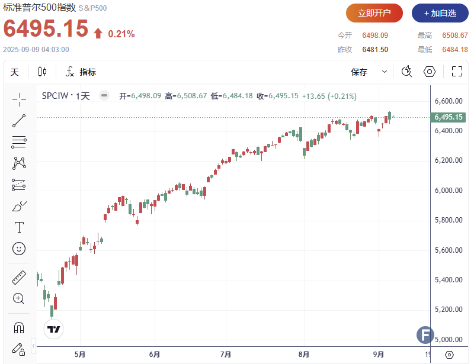The width and height of the screenshot is (474, 364).
Task: Click the 立即开户 button
Action: point(374,13)
